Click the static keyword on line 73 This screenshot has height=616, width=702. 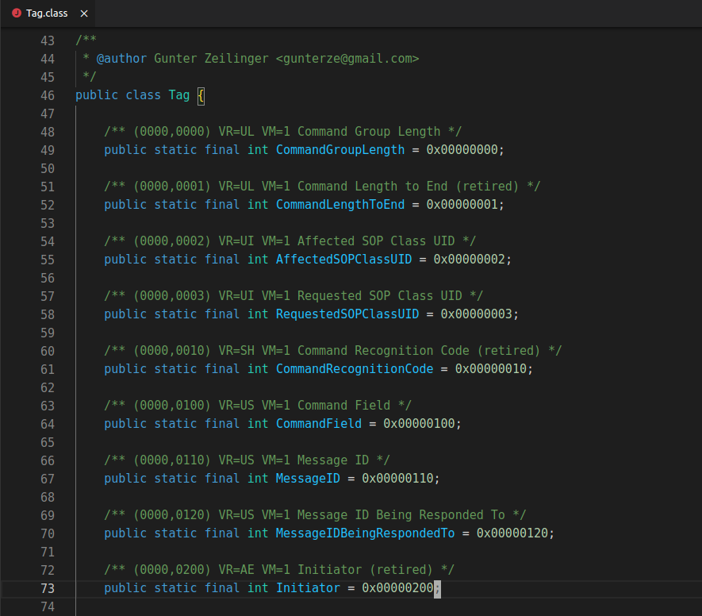pos(175,587)
